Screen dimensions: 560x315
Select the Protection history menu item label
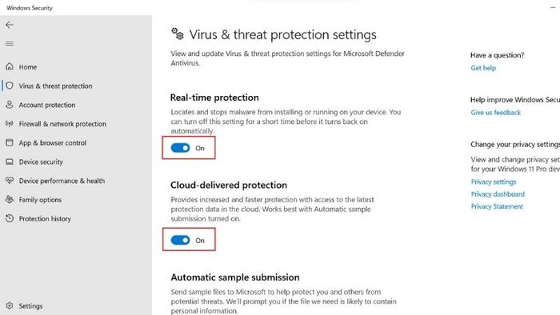tap(45, 219)
